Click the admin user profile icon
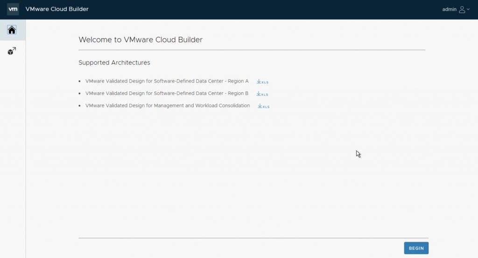The width and height of the screenshot is (478, 258). click(x=462, y=9)
